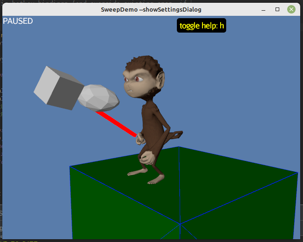This screenshot has height=242, width=303.
Task: Click the SweepDemo title bar text
Action: [x=151, y=9]
